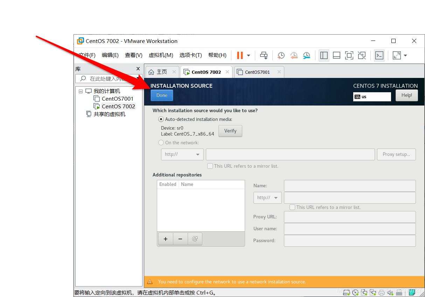
Task: Switch to Unity mode
Action: coord(362,55)
